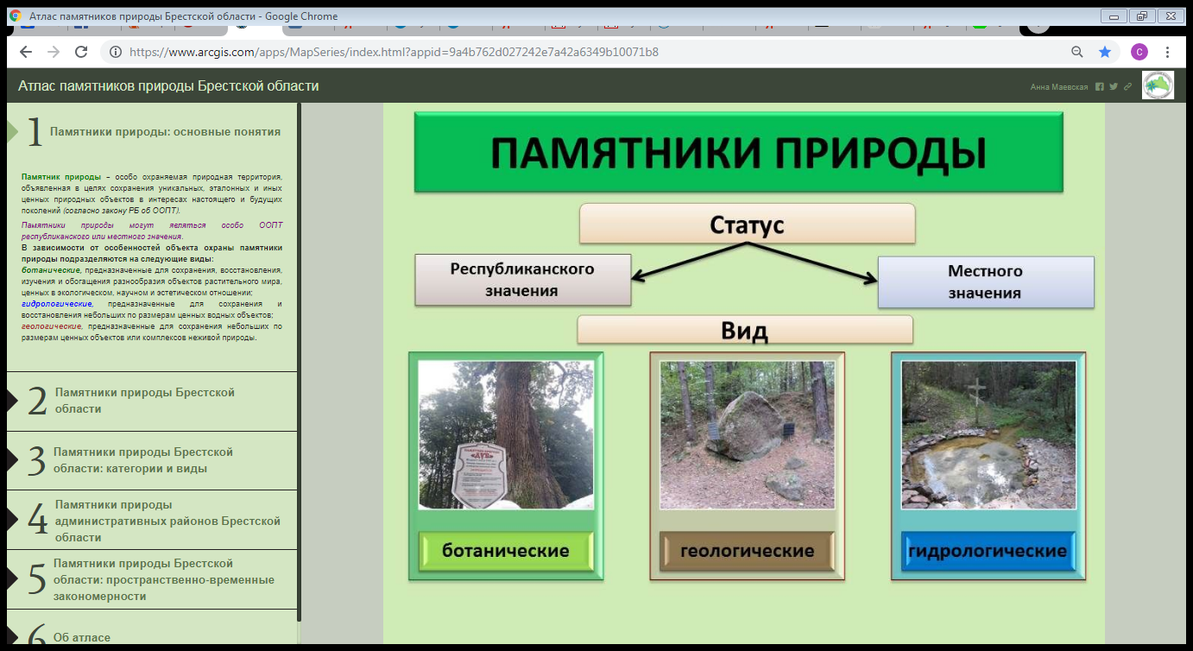Click the spring with cross photo

click(988, 435)
